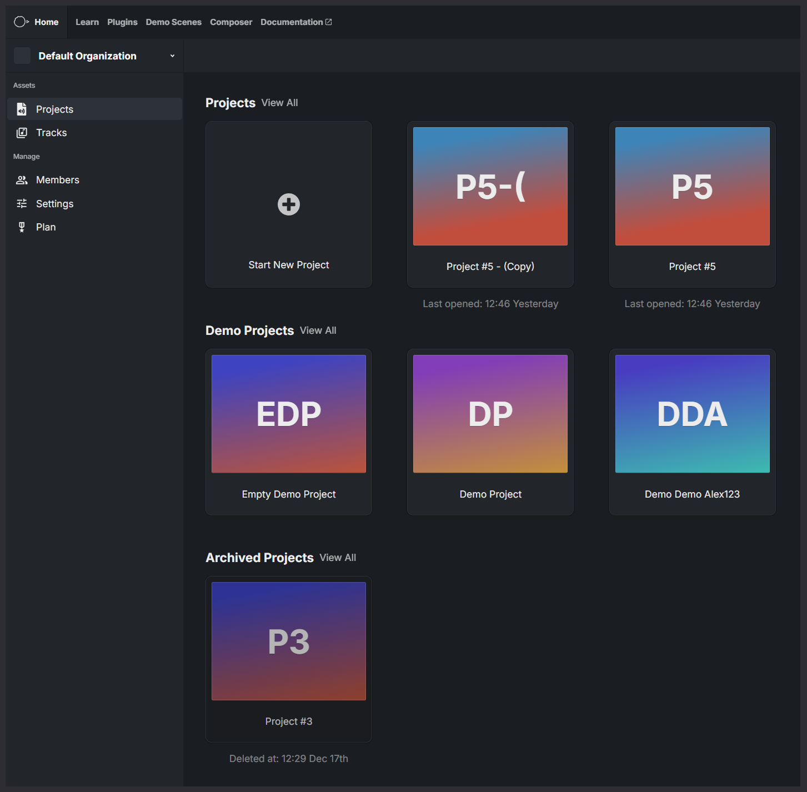The height and width of the screenshot is (792, 807).
Task: Click the external-link icon next to Documentation
Action: [329, 22]
